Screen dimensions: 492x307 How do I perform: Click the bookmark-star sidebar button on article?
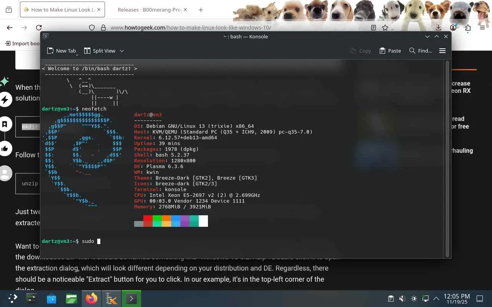[x=5, y=124]
